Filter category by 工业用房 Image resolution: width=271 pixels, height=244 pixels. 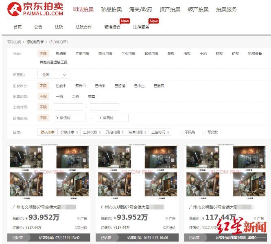[x=128, y=54]
